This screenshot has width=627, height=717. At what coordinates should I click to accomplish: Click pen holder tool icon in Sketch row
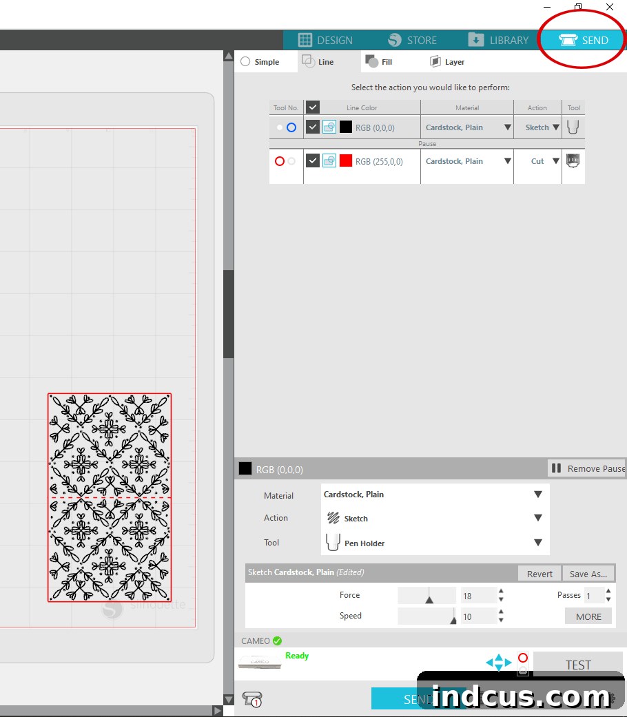[573, 127]
